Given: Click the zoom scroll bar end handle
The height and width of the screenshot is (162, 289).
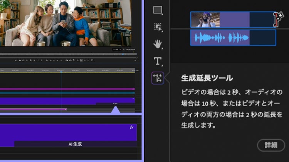Looking at the screenshot, I should [x=136, y=57].
